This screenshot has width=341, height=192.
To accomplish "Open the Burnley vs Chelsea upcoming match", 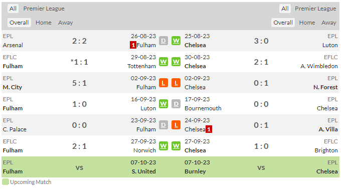I will point(261,167).
